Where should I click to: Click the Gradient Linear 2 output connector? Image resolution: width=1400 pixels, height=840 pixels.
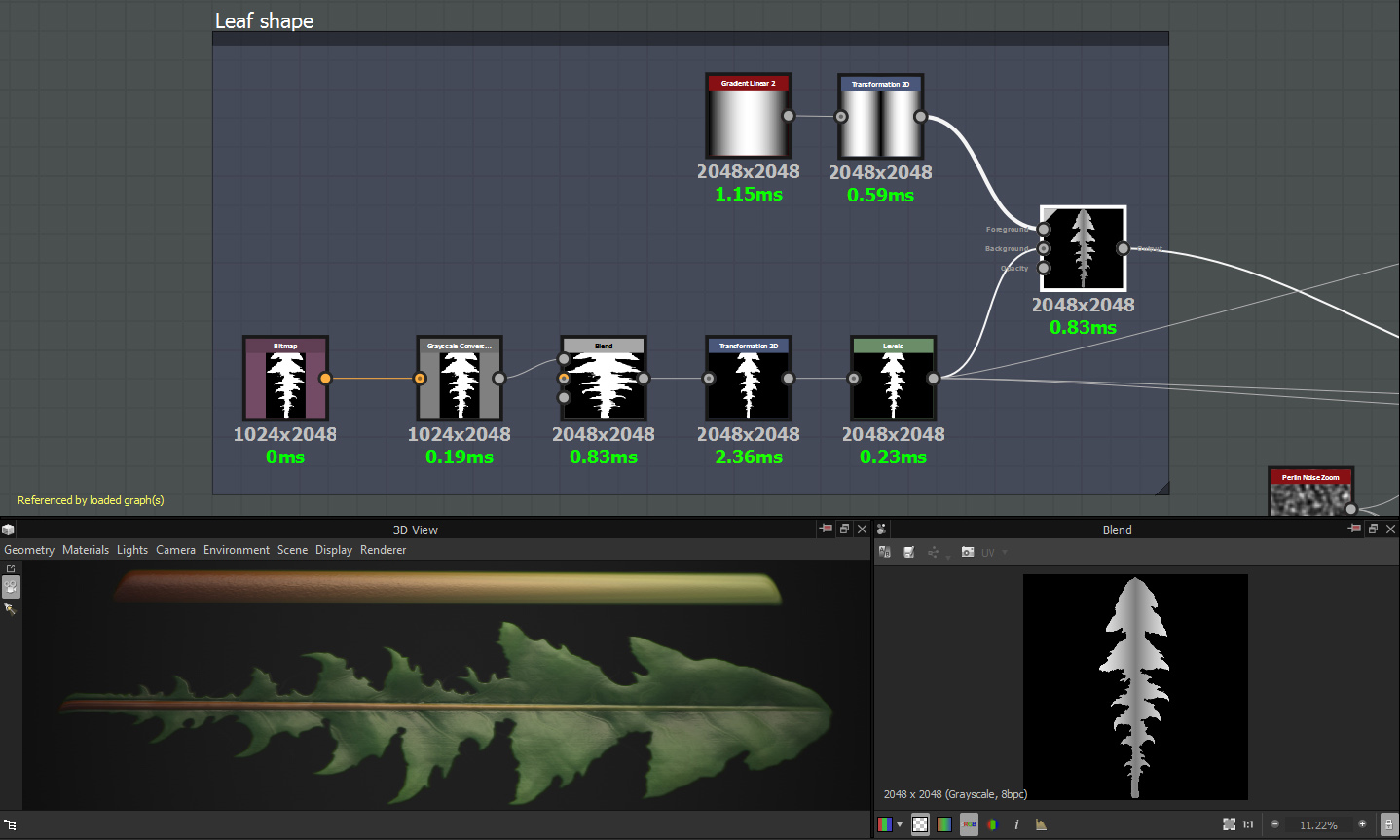[x=789, y=116]
